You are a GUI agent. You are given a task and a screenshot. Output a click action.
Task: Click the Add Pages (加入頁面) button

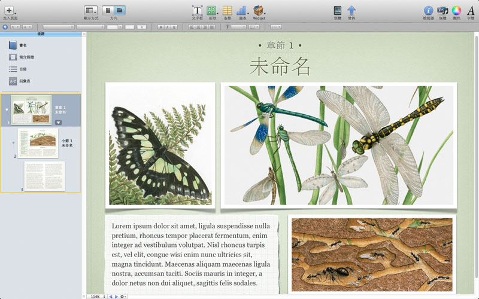coord(10,10)
